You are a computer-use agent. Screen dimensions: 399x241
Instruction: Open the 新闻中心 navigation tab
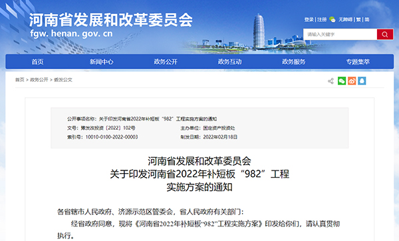coord(101,62)
